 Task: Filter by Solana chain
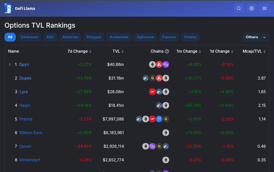tap(190, 37)
